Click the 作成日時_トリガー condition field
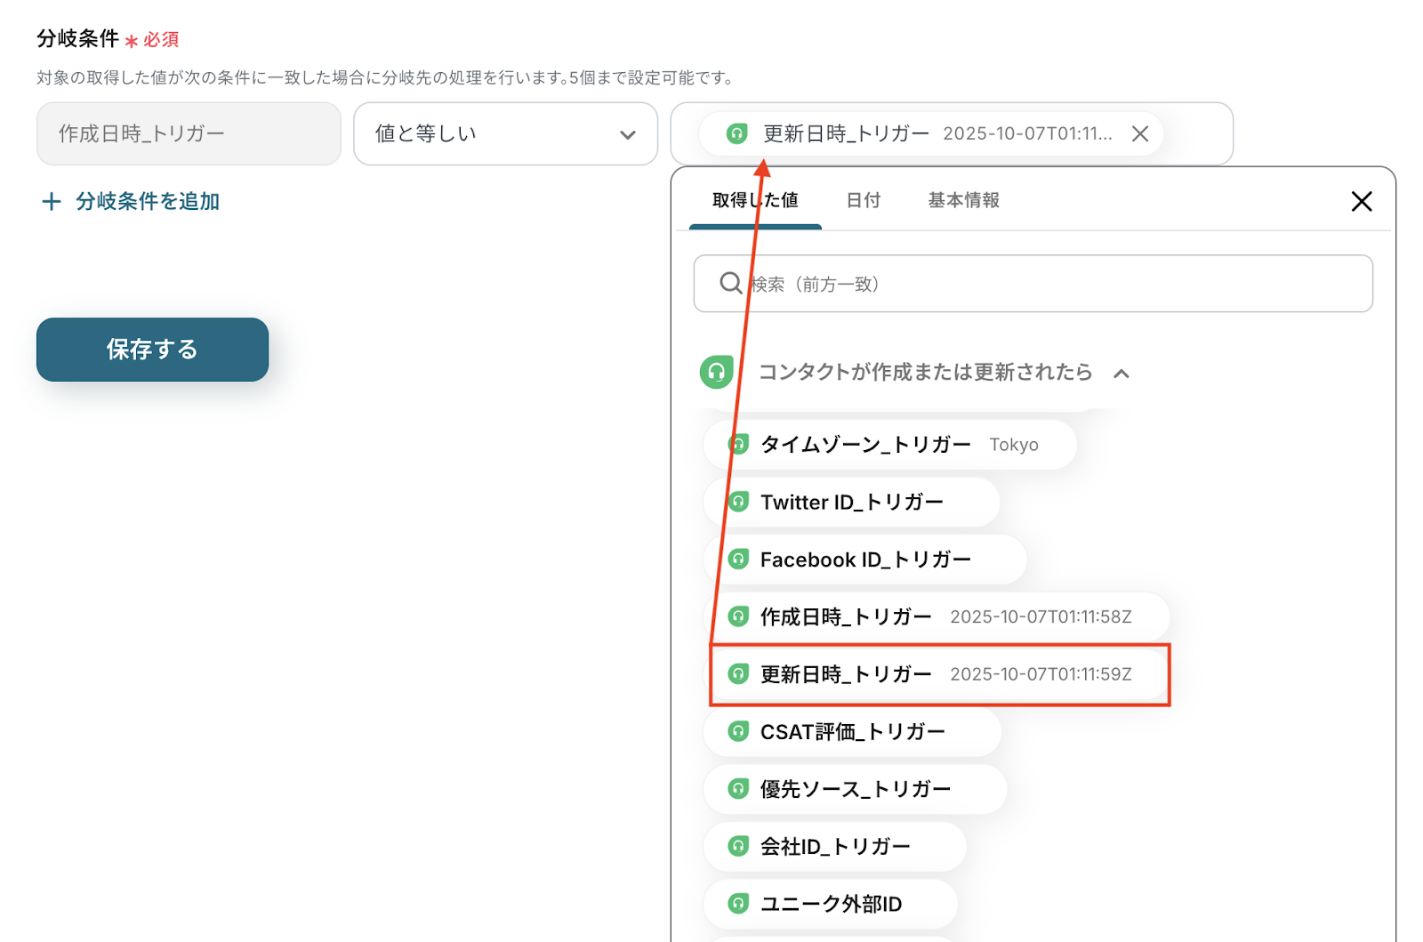The width and height of the screenshot is (1423, 942). coord(189,134)
